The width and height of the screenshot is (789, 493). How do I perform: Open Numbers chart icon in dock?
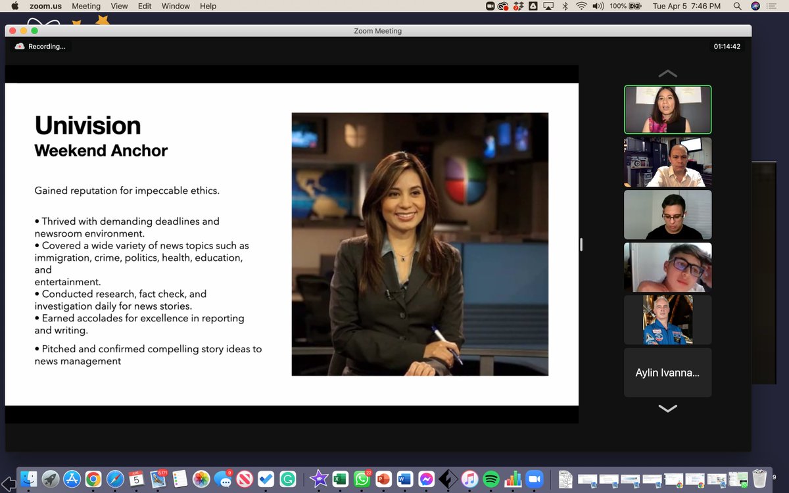tap(512, 479)
